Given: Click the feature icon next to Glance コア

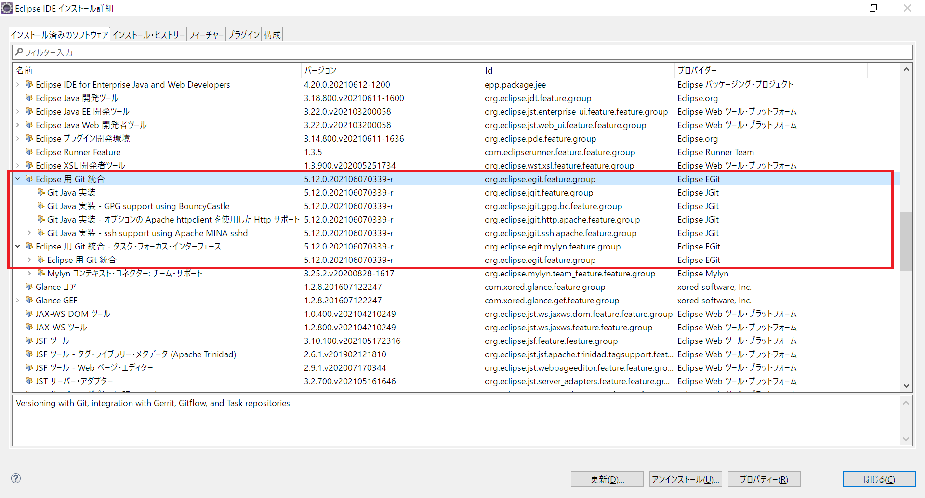Looking at the screenshot, I should coord(29,287).
